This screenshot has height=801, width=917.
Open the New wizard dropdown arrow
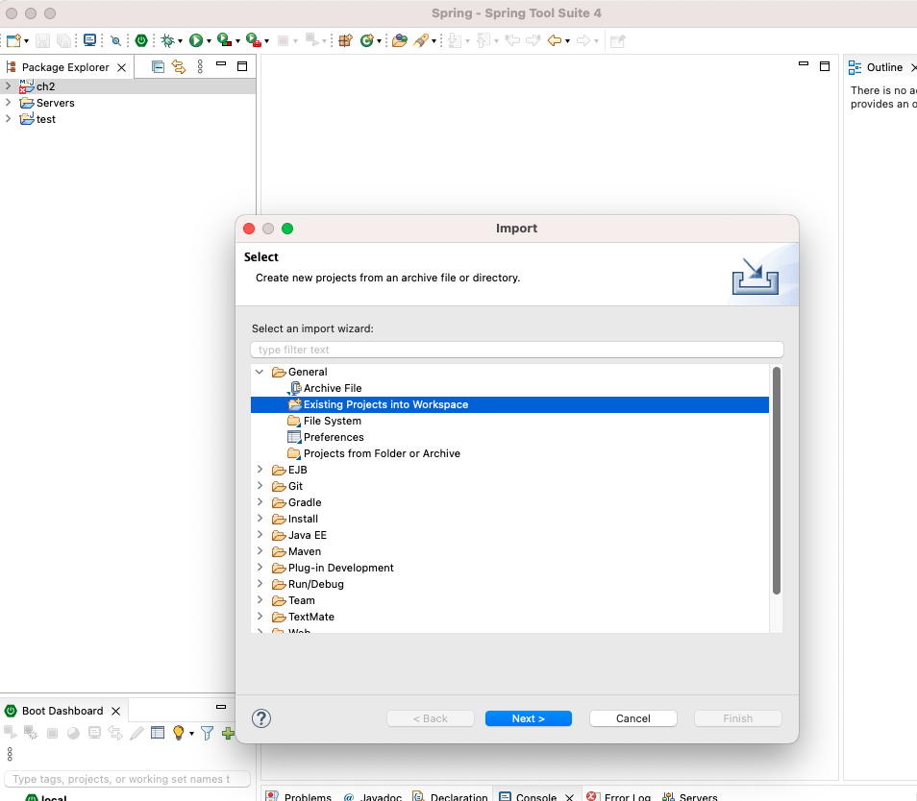pos(26,41)
